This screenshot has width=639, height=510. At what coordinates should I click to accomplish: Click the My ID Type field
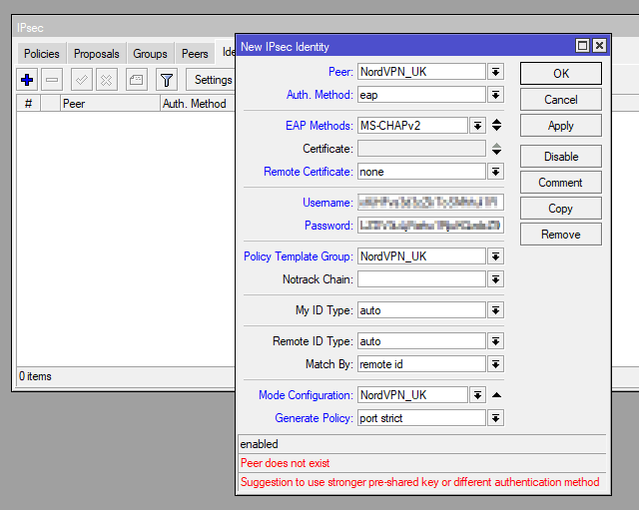[x=421, y=310]
